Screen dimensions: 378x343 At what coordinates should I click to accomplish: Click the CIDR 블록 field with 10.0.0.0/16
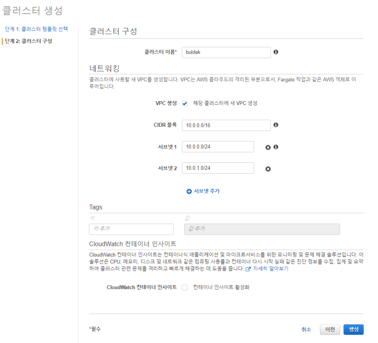pyautogui.click(x=225, y=125)
